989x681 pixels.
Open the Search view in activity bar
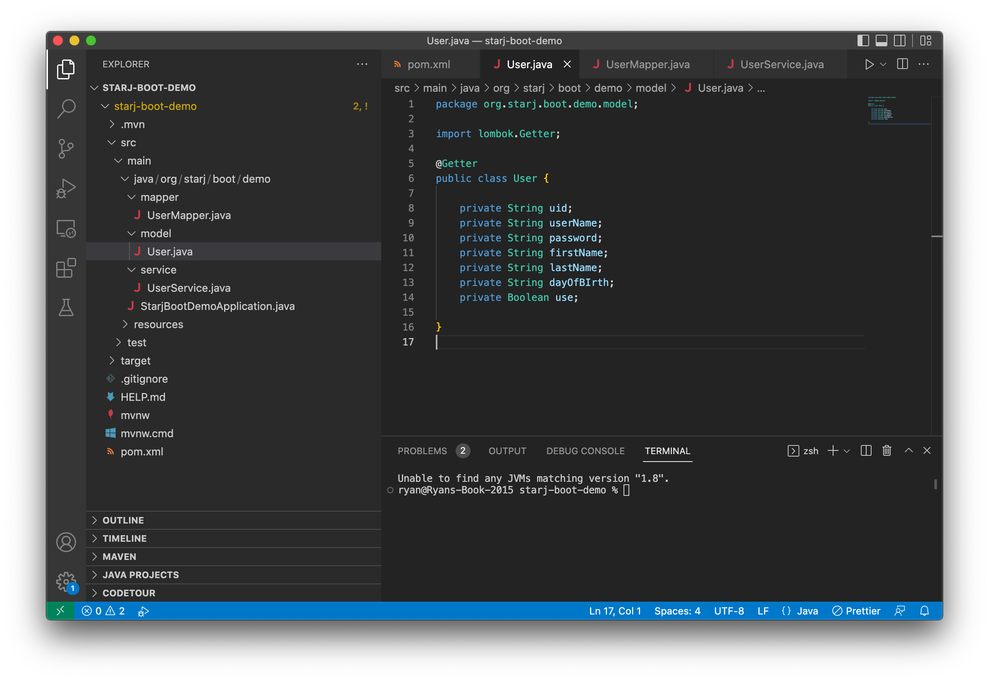tap(66, 109)
